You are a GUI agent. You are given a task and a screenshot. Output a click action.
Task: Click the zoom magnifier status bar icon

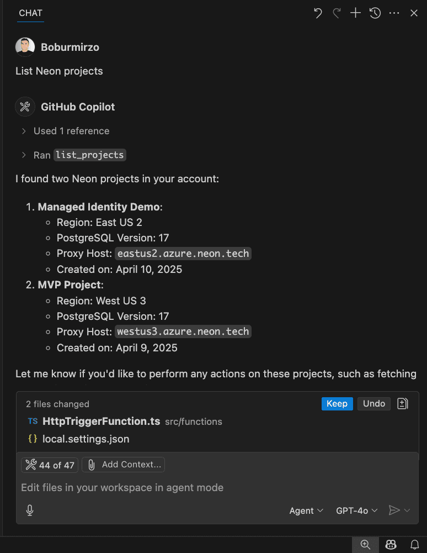[365, 545]
